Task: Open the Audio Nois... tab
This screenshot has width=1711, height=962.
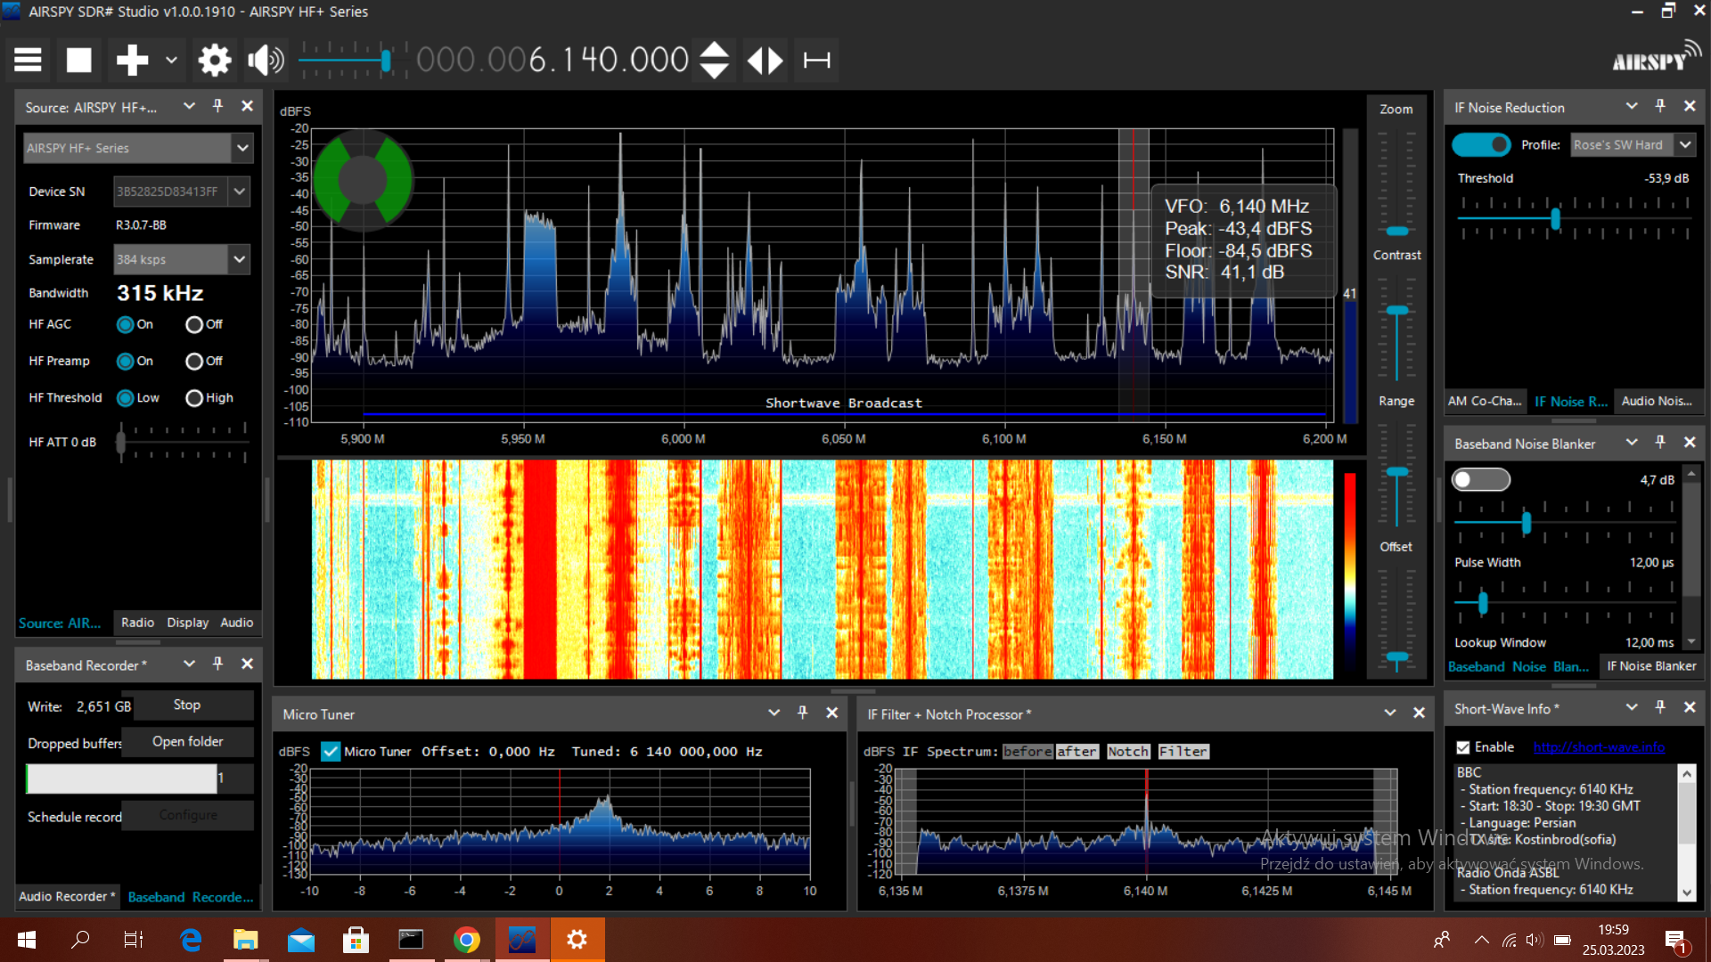Action: tap(1656, 402)
